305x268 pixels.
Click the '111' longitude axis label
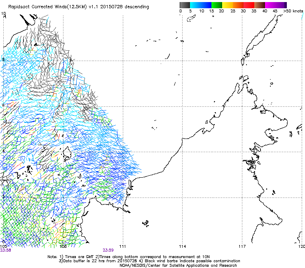(x=122, y=247)
